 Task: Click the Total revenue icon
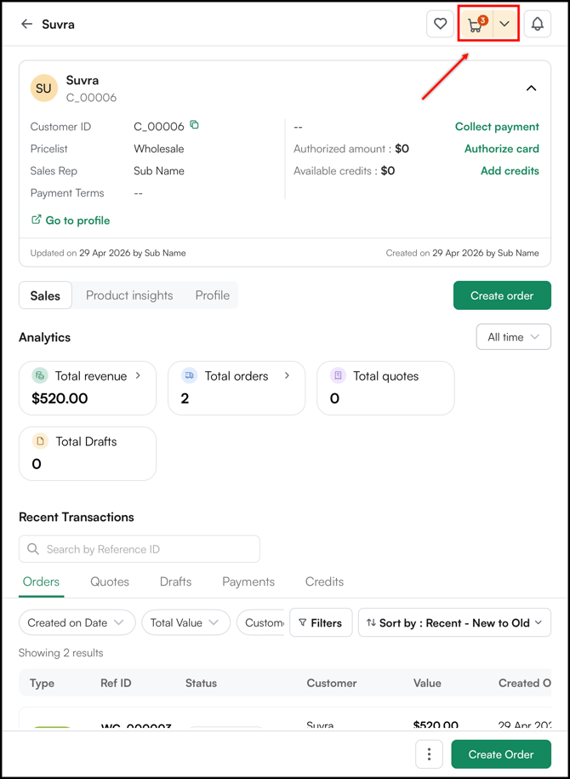(x=40, y=375)
